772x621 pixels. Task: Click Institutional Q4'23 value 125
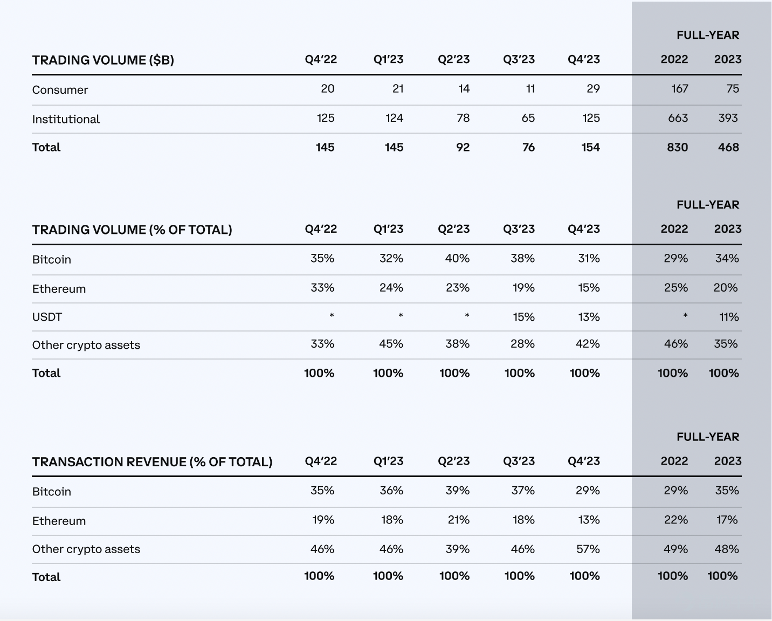coord(591,118)
